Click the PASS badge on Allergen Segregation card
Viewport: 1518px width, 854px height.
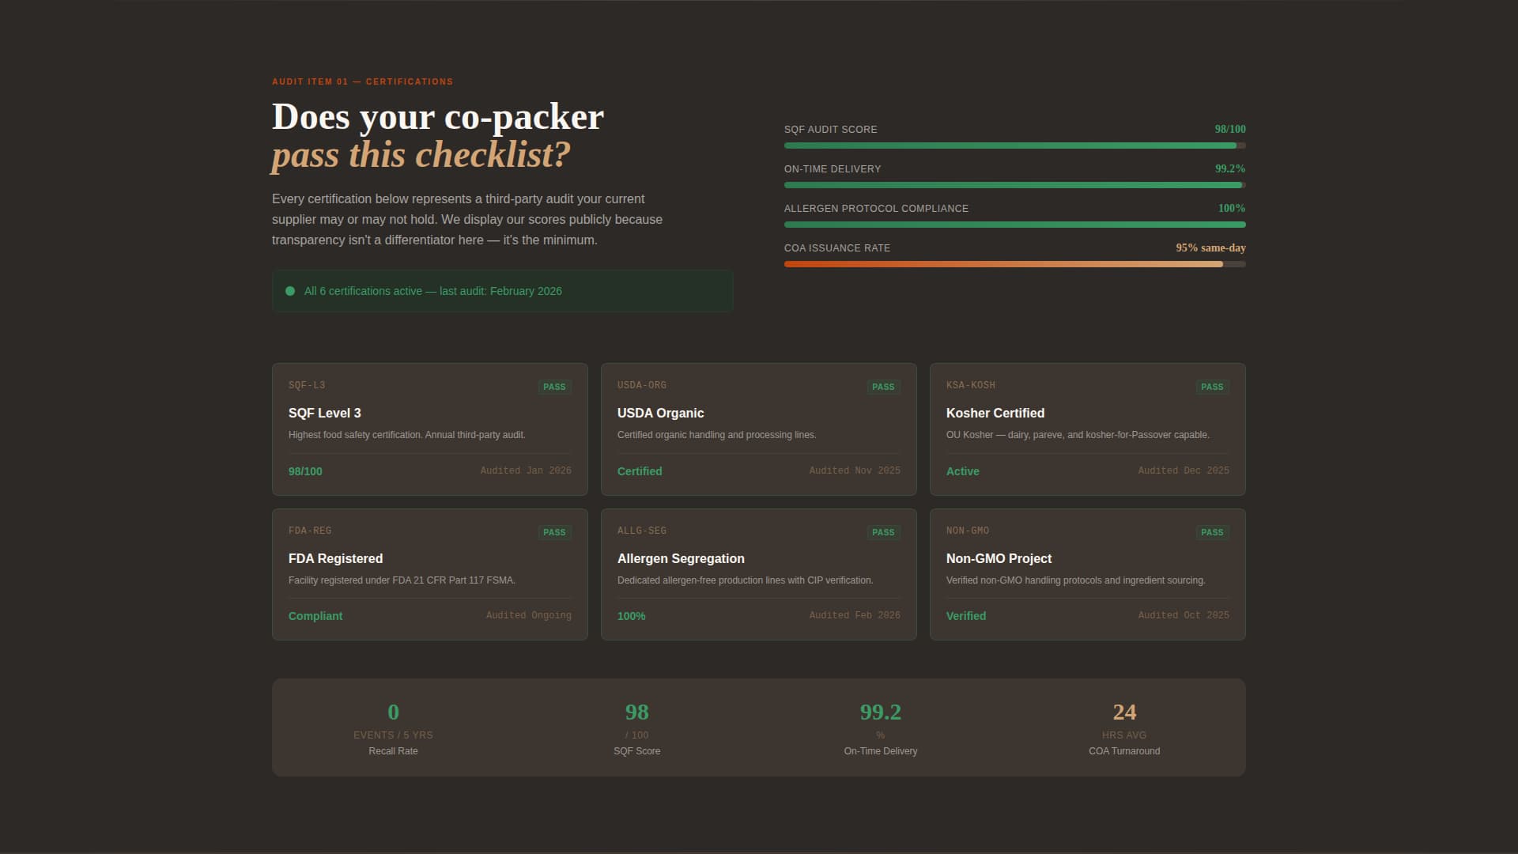pyautogui.click(x=883, y=531)
